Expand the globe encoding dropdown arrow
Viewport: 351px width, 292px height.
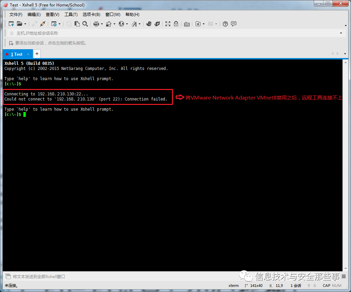click(127, 24)
